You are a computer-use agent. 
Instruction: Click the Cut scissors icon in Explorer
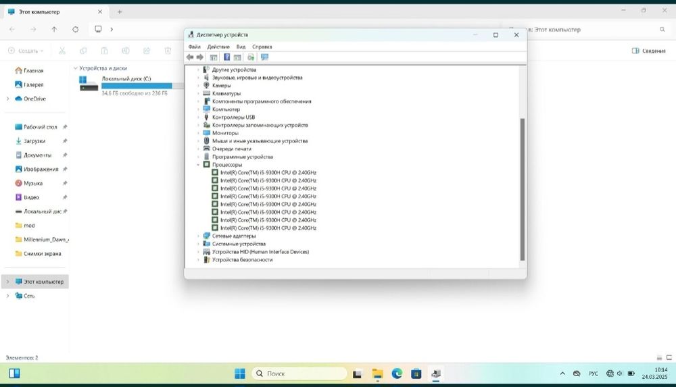pos(62,51)
